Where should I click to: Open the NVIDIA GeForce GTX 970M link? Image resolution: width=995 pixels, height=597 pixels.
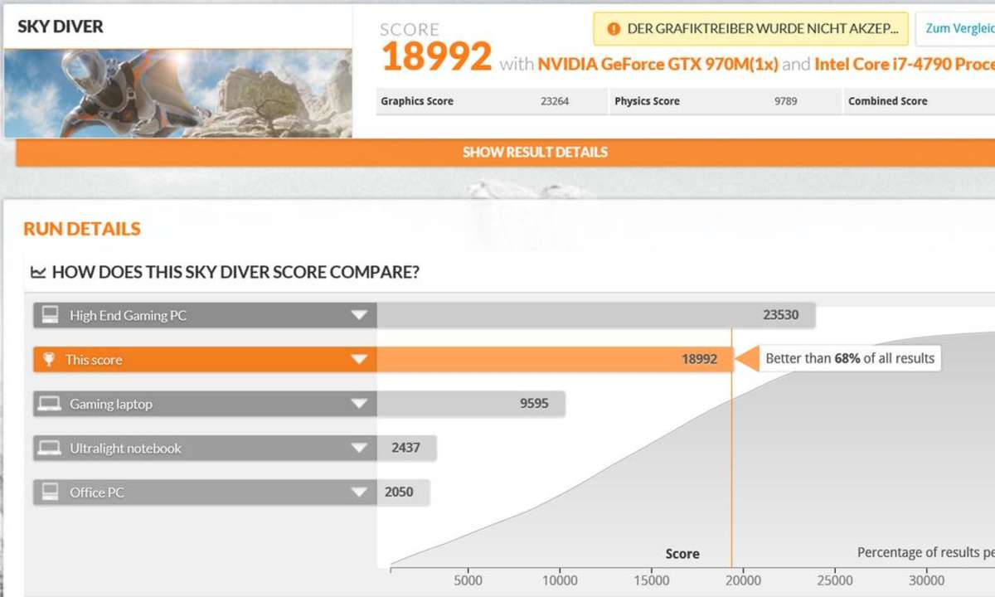(x=658, y=64)
